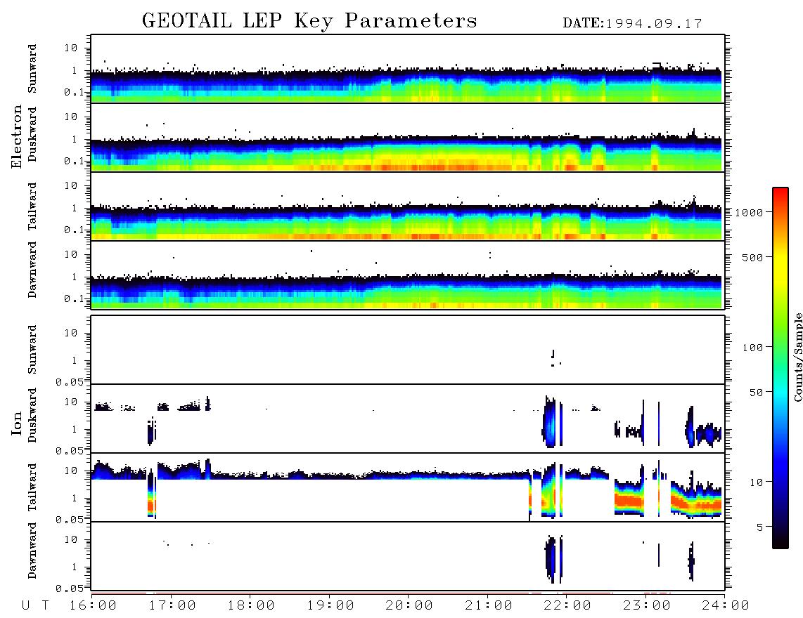This screenshot has width=803, height=618.
Task: Click the '0.05' tick of Ion Dawnward axis
Action: point(69,589)
